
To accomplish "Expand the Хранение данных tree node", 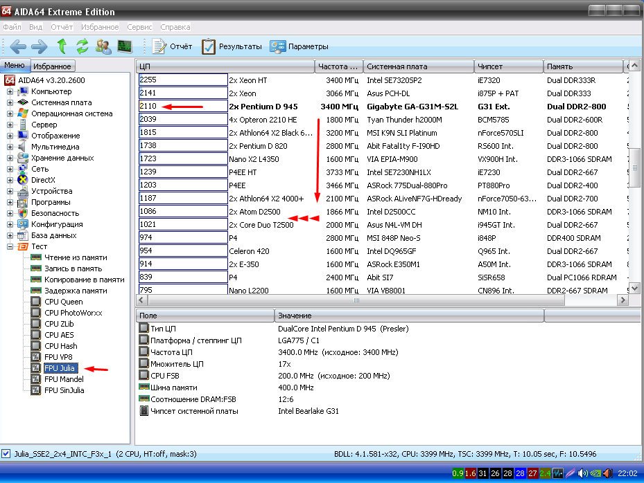I will pyautogui.click(x=10, y=158).
